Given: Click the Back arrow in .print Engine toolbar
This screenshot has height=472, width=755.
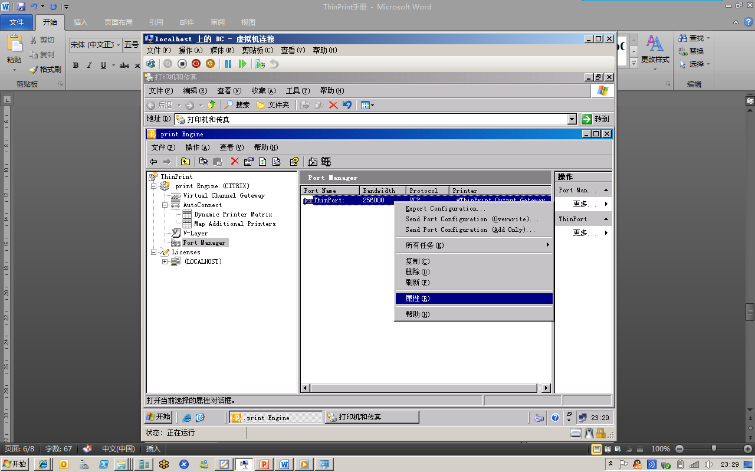Looking at the screenshot, I should click(x=153, y=162).
